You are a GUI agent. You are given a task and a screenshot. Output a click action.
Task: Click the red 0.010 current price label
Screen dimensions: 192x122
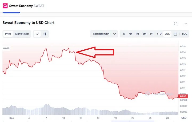(183, 96)
